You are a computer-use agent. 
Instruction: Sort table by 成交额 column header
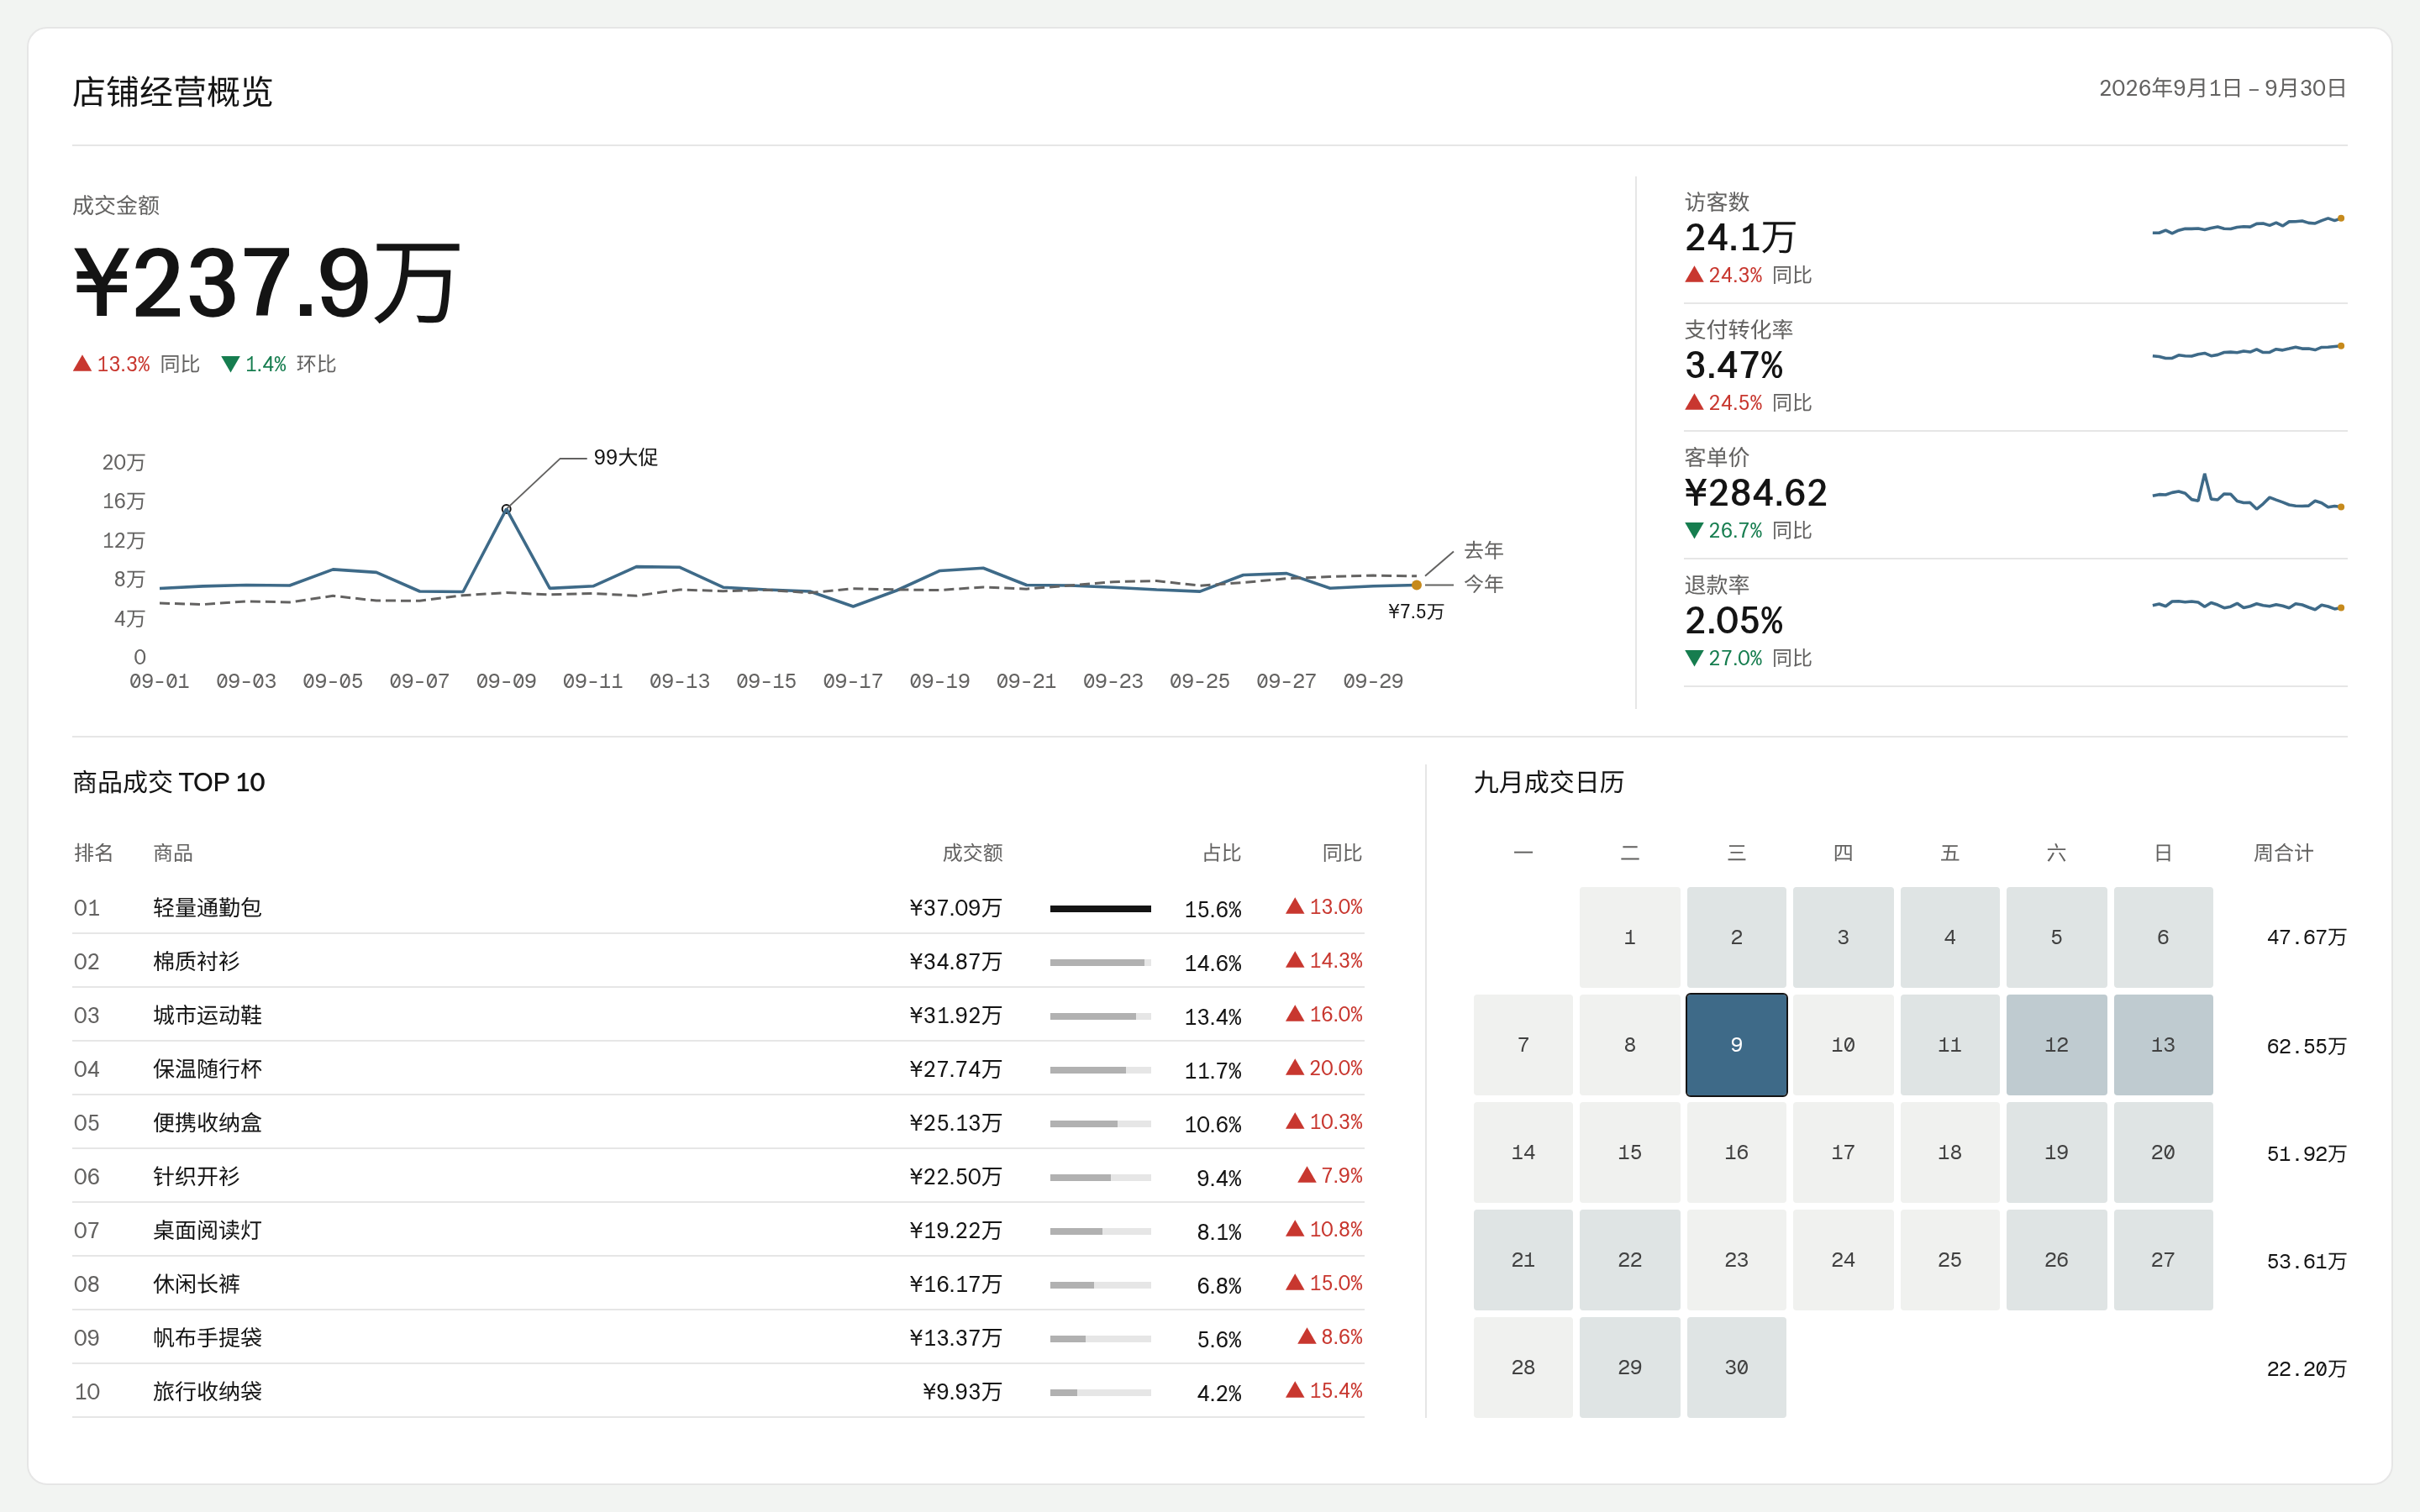(972, 853)
